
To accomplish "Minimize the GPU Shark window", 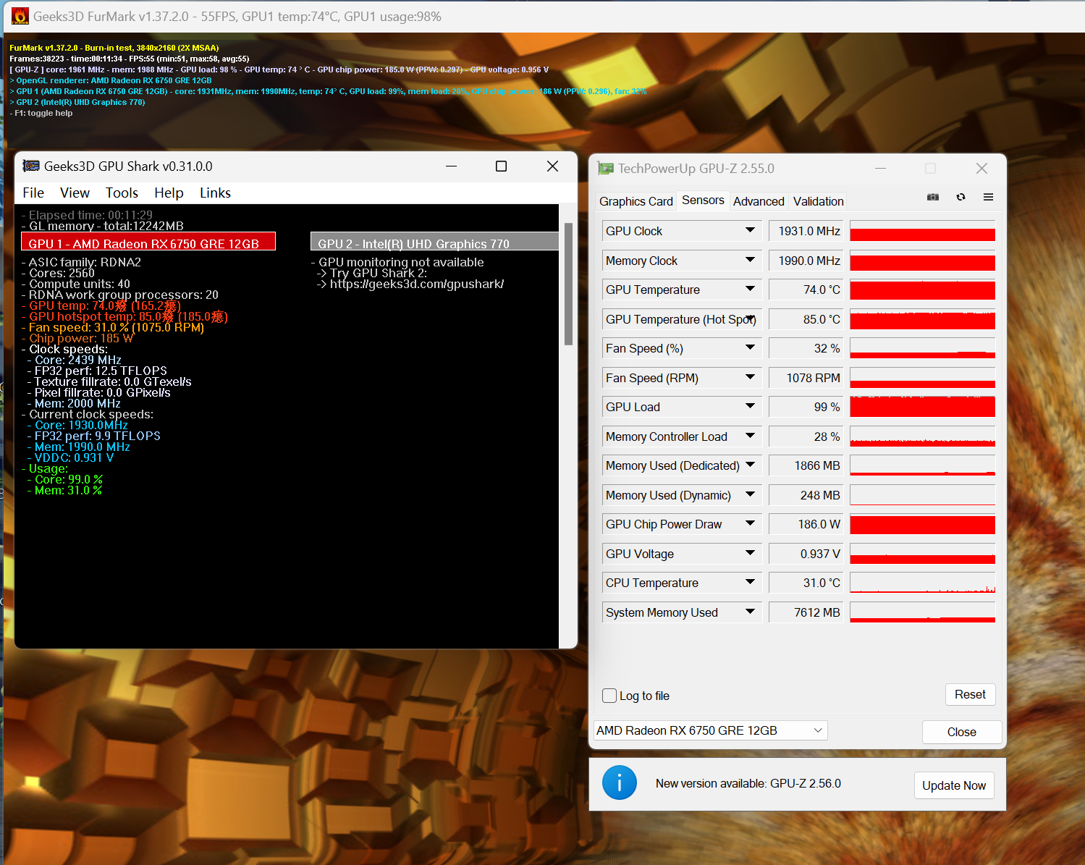I will pos(451,166).
